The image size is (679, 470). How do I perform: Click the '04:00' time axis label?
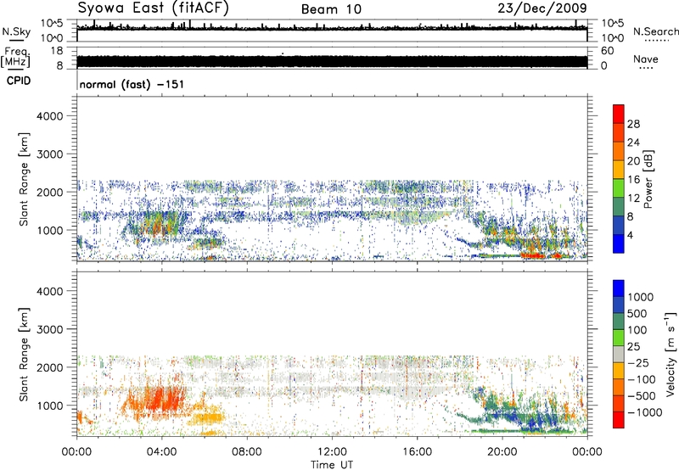coord(161,452)
